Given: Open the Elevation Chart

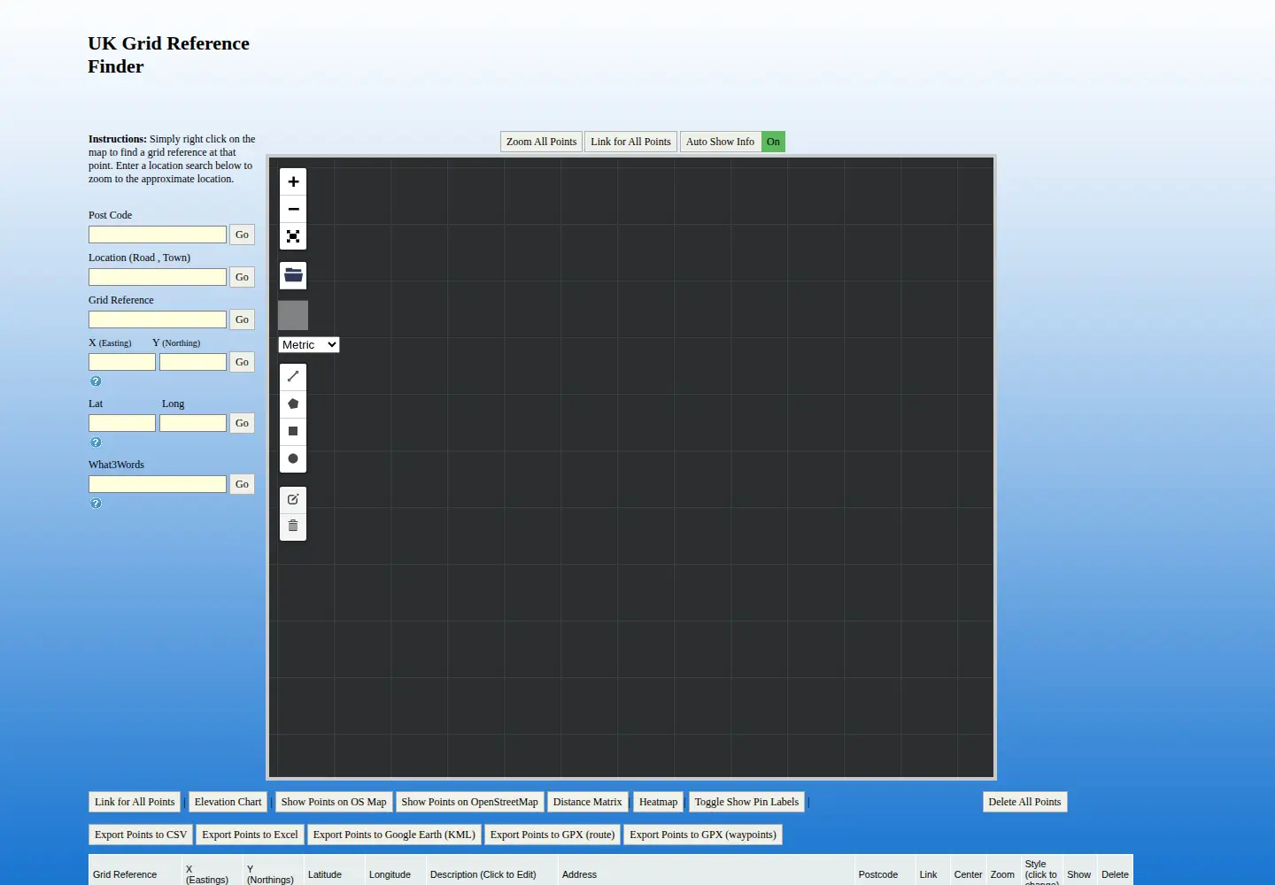Looking at the screenshot, I should coord(228,802).
